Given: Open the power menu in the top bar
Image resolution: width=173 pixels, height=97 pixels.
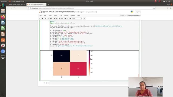Looking at the screenshot, I should click(169, 1).
